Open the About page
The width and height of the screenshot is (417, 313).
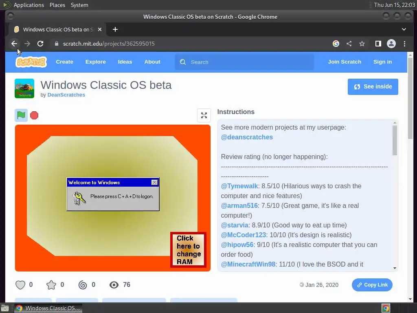(x=152, y=62)
